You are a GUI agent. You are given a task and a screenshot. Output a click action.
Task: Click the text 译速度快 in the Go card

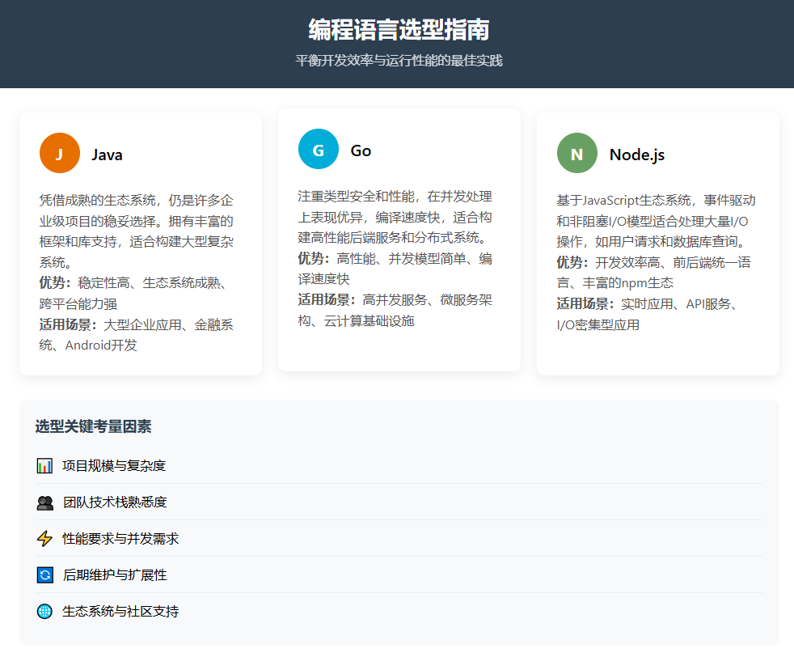324,279
